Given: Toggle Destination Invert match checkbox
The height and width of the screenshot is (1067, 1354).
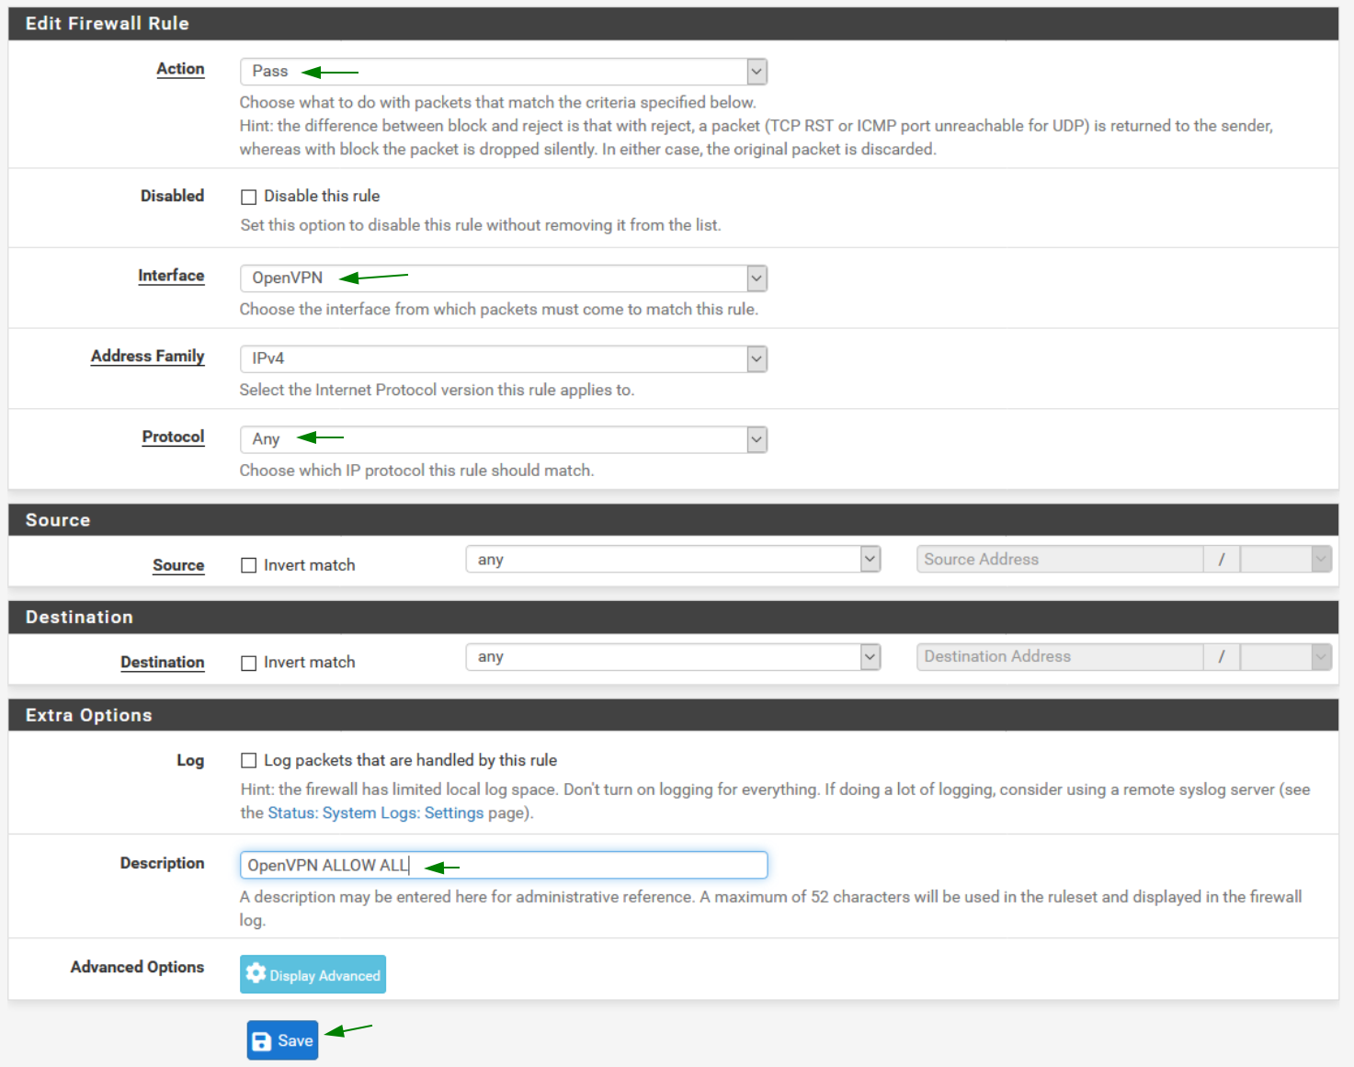Looking at the screenshot, I should 248,663.
